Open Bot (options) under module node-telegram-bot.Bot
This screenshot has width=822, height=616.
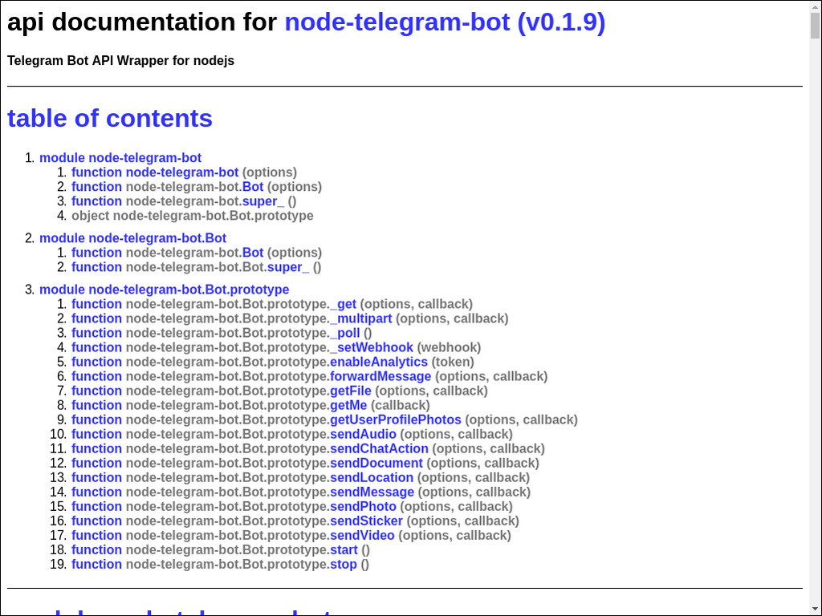pos(197,253)
